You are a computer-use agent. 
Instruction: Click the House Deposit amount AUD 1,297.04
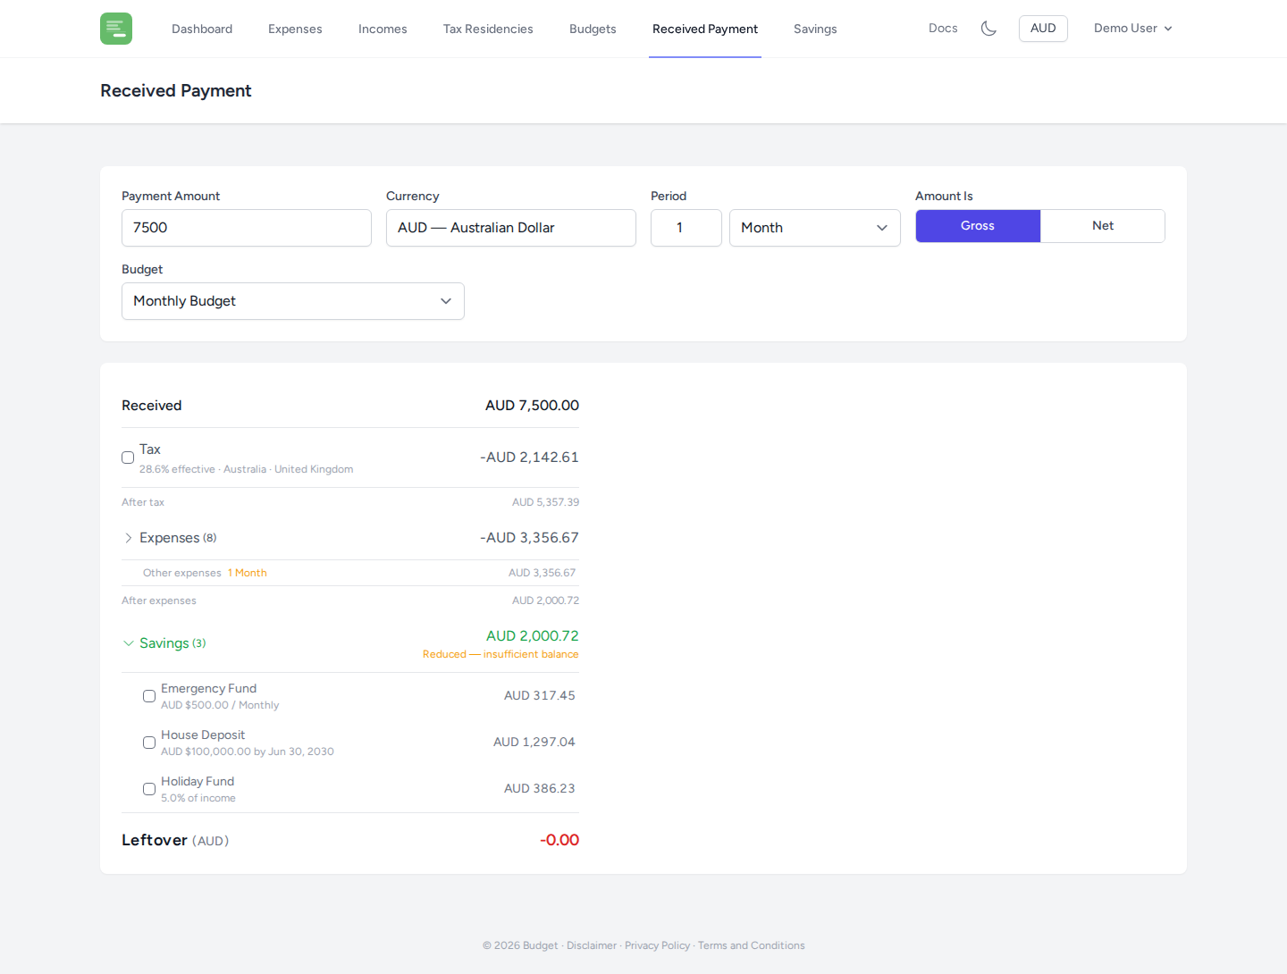[534, 743]
